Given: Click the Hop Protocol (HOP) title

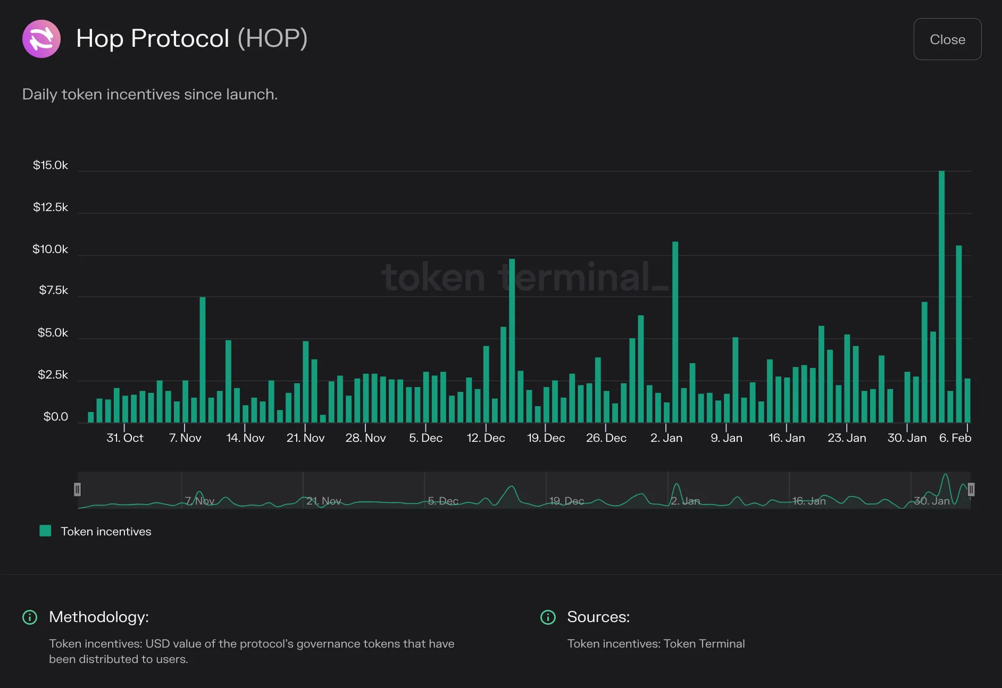Looking at the screenshot, I should (x=192, y=39).
